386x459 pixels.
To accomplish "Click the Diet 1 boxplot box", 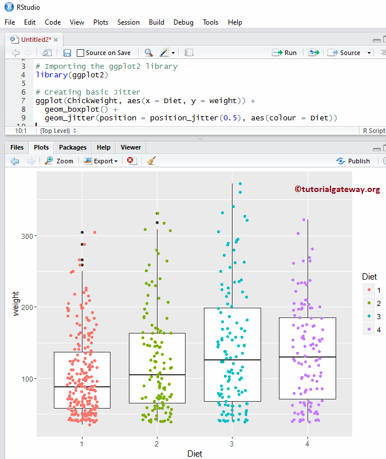I will (x=82, y=380).
